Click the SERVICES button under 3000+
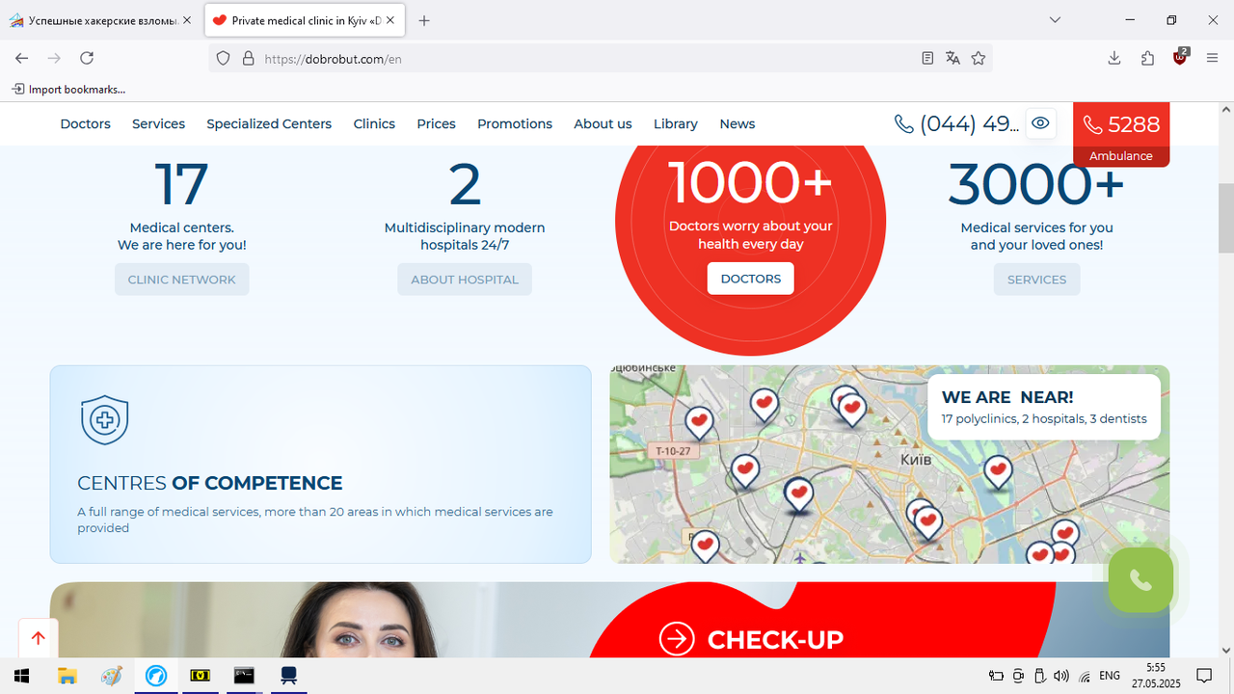This screenshot has height=694, width=1234. pos(1036,280)
